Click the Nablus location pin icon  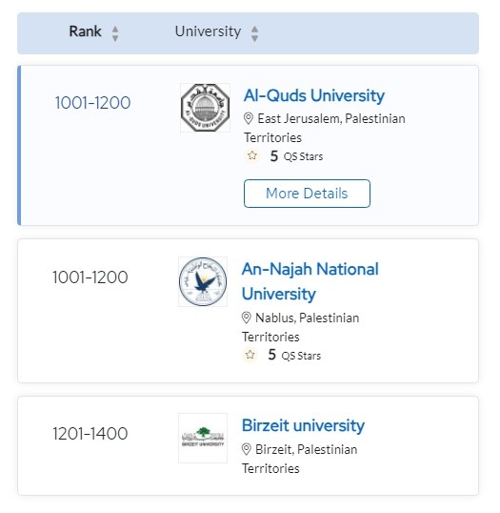click(246, 318)
